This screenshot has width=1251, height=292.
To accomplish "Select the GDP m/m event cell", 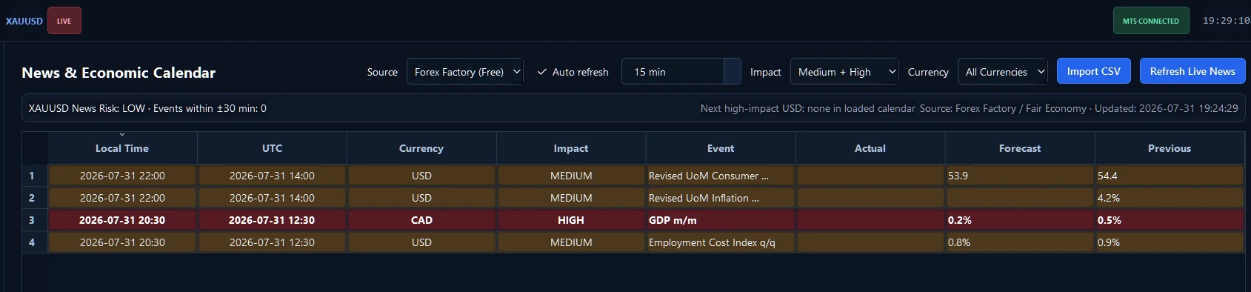I will point(721,220).
